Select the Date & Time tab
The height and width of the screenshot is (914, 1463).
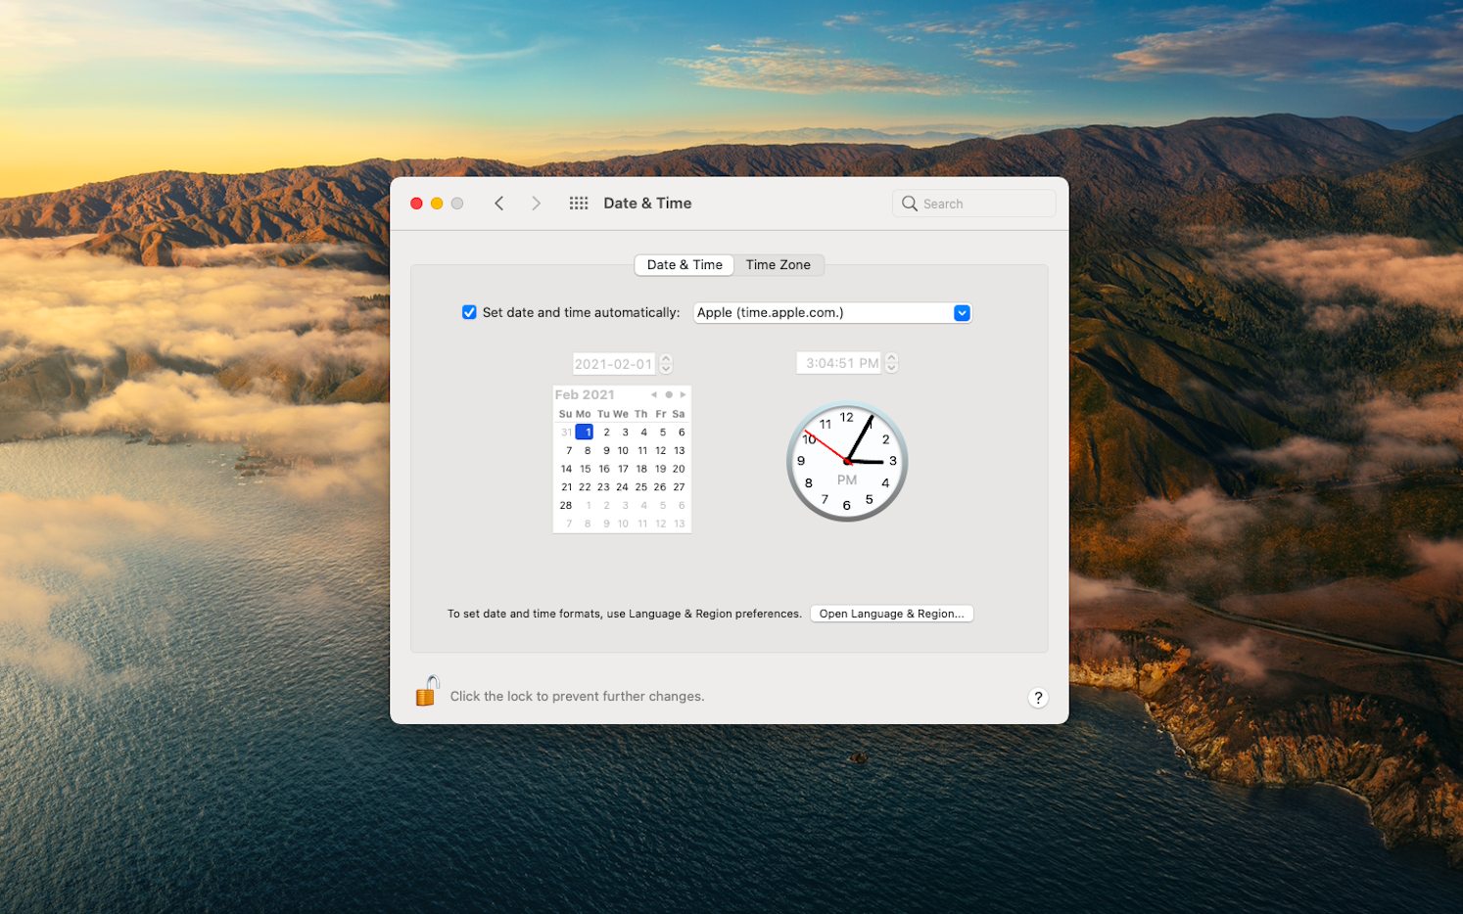(x=684, y=264)
